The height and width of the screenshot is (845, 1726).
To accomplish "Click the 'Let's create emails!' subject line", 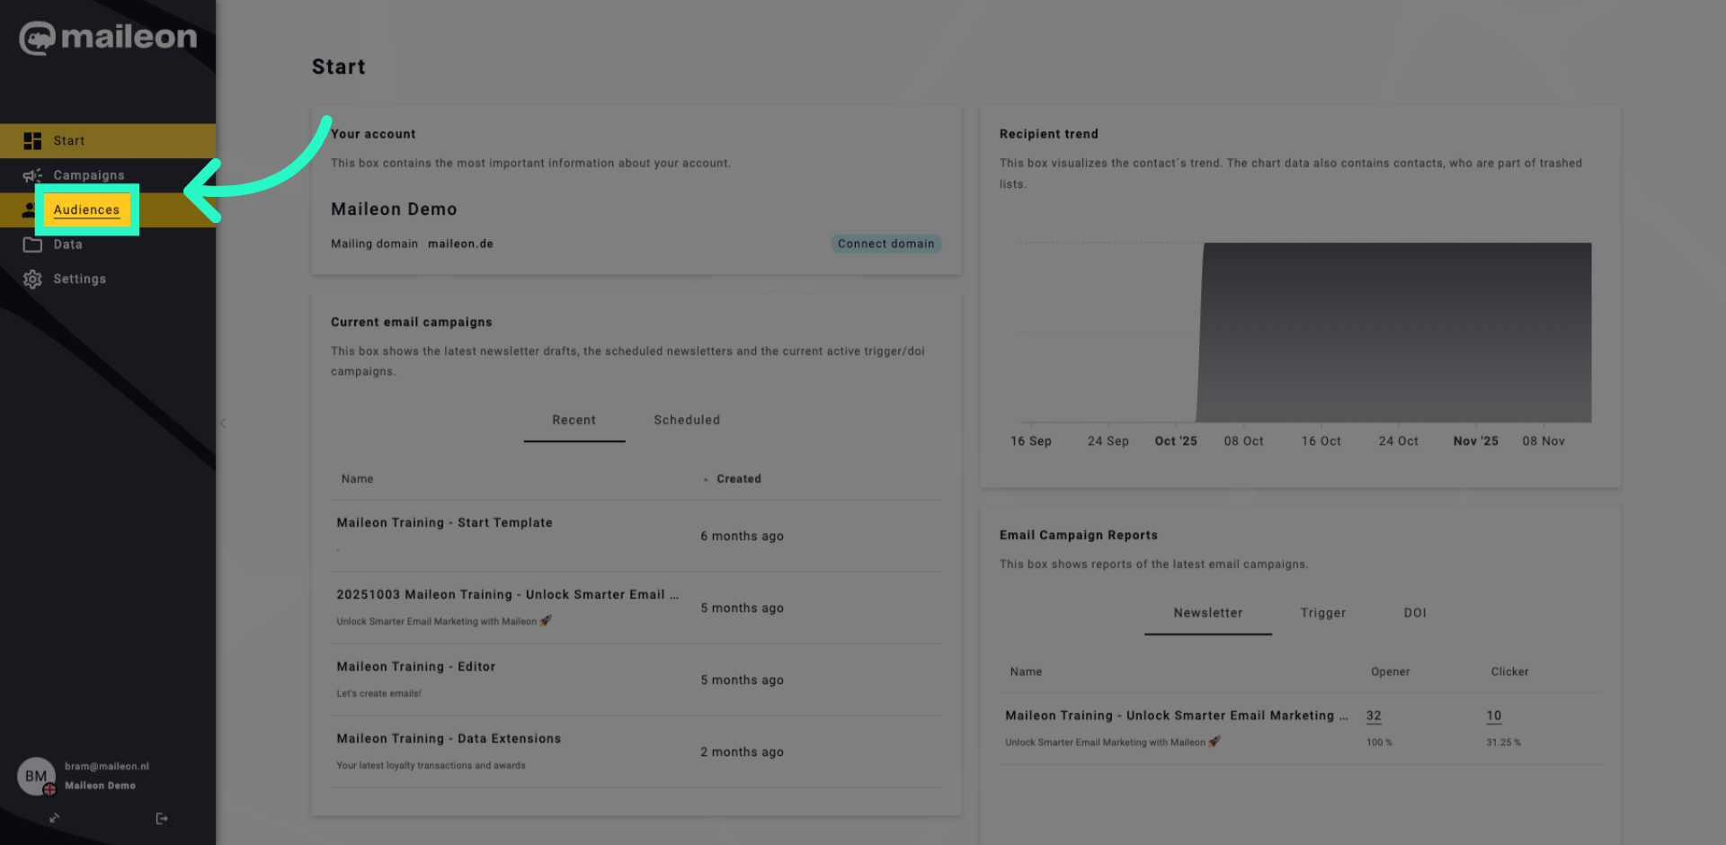I will [x=378, y=693].
